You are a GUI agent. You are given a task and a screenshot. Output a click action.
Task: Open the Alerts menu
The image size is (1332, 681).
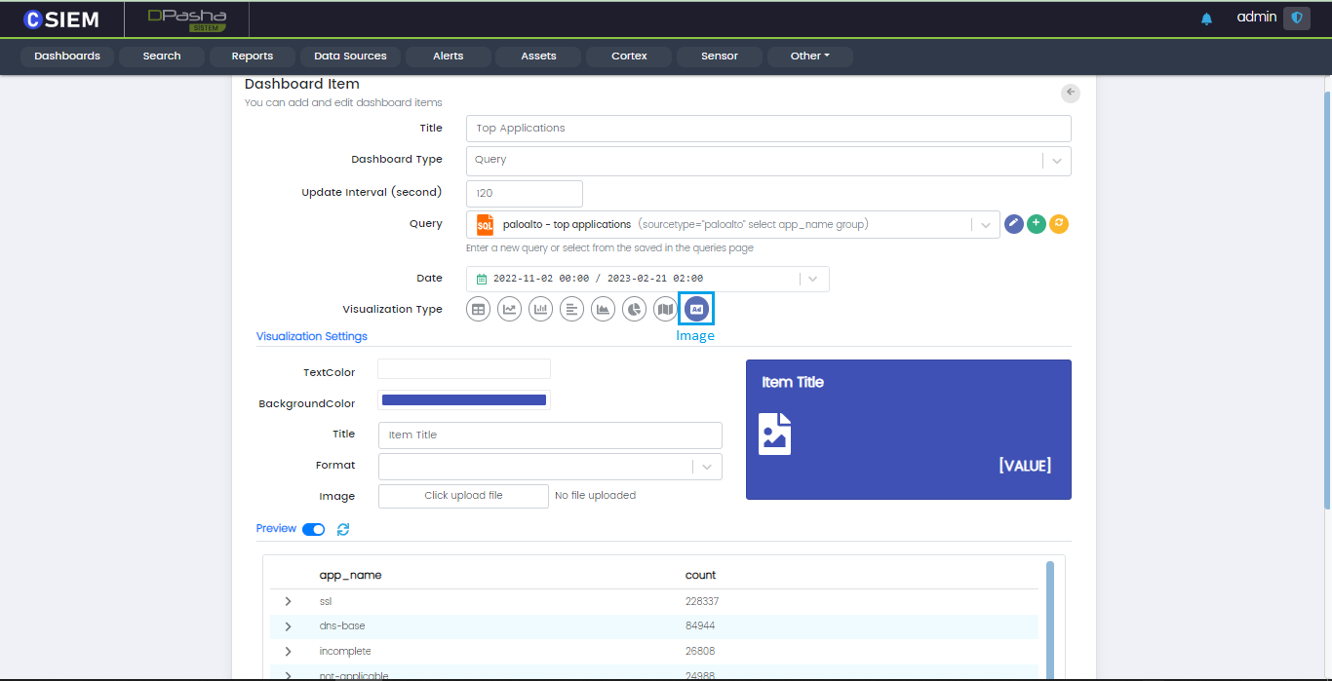click(448, 57)
